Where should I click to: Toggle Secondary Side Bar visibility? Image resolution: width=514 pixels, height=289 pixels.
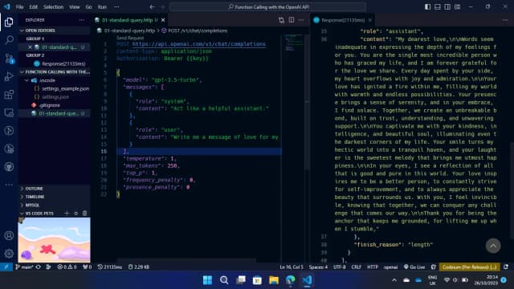click(447, 7)
